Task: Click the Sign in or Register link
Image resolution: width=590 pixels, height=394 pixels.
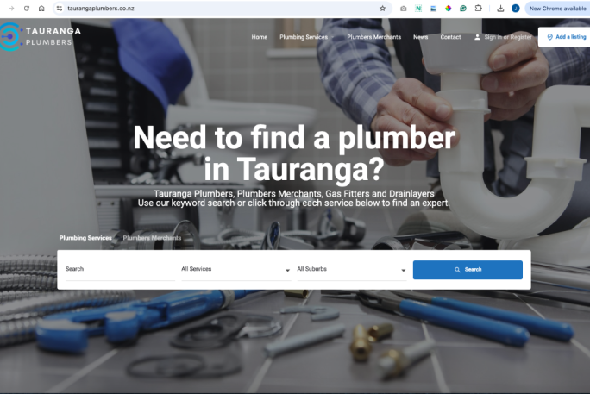Action: coord(508,37)
